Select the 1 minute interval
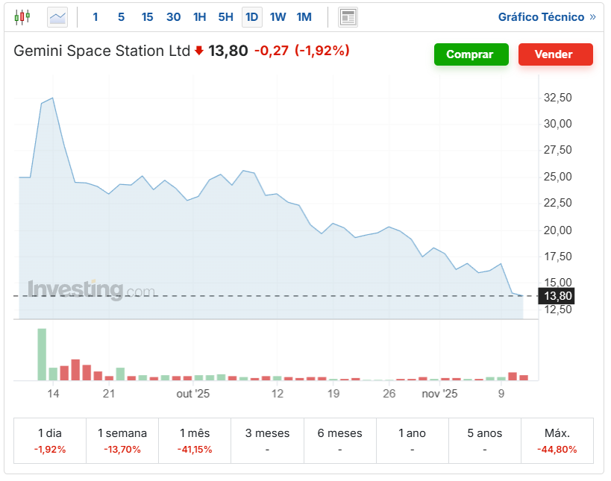Viewport: 611px width, 481px height. tap(95, 16)
